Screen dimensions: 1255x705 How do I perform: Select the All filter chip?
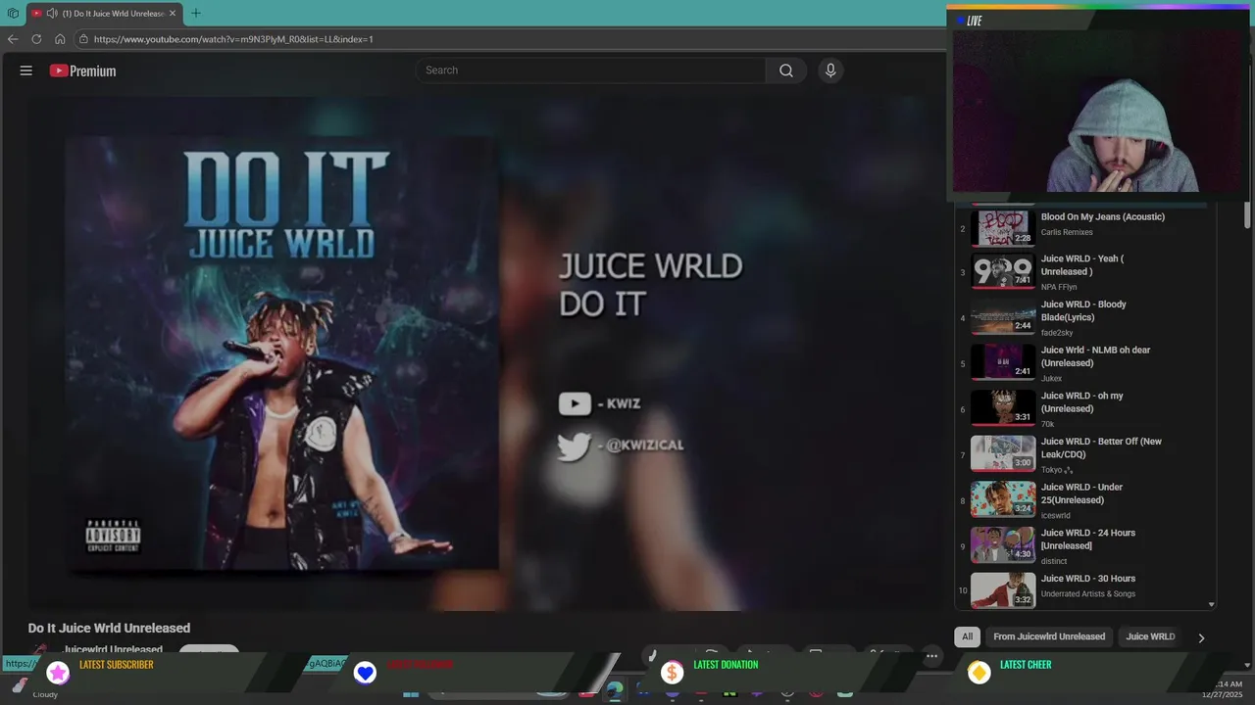[x=967, y=636]
